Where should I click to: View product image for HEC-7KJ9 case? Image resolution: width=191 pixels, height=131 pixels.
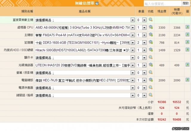(187, 80)
